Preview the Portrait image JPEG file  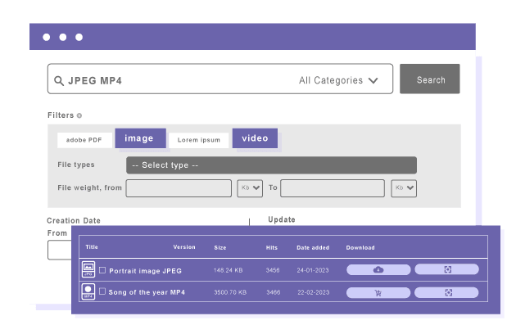[x=446, y=269]
